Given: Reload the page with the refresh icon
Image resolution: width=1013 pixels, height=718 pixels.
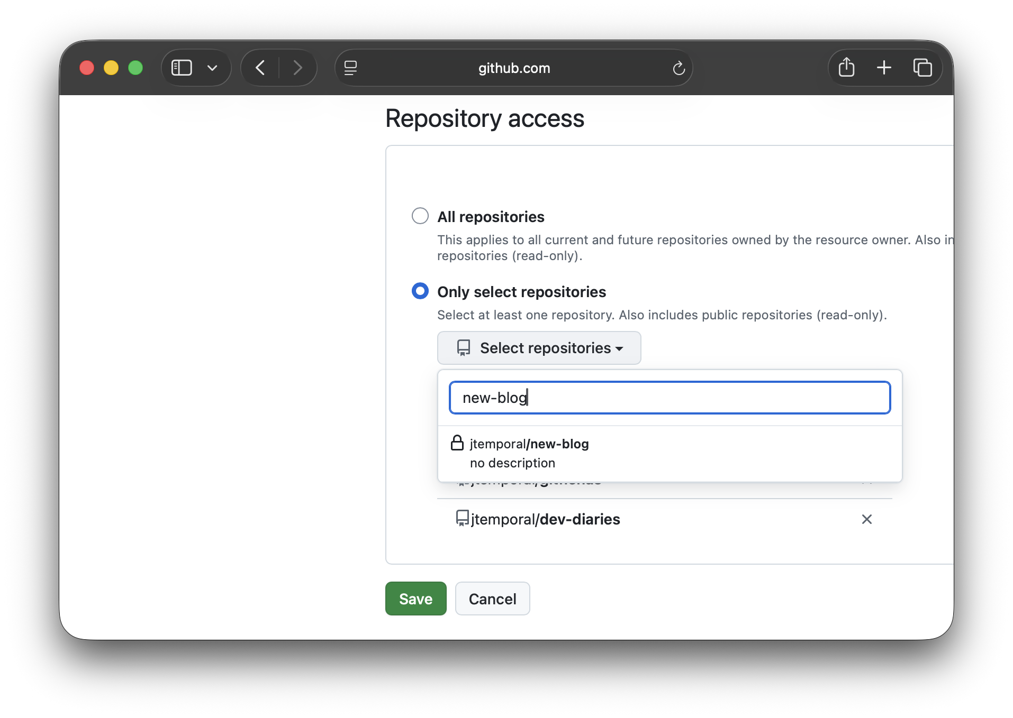Looking at the screenshot, I should (x=679, y=68).
